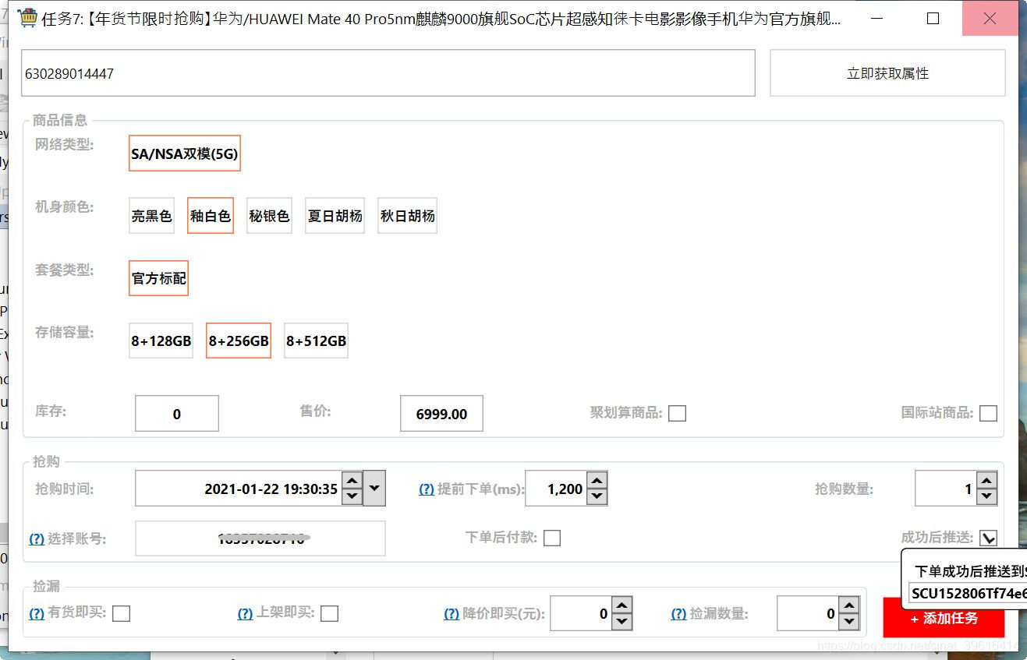Click the item ID field 630289014447
The height and width of the screenshot is (660, 1027).
pyautogui.click(x=388, y=73)
